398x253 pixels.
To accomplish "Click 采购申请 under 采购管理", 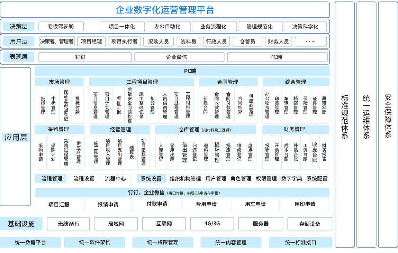I will click(40, 152).
